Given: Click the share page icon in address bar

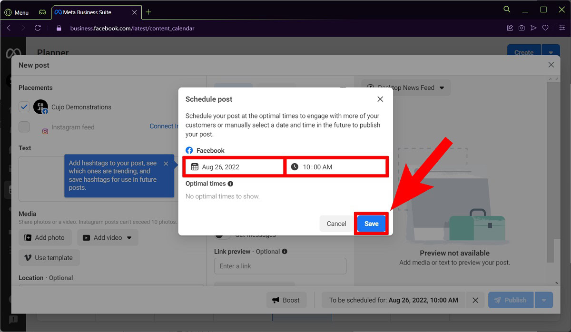Looking at the screenshot, I should click(510, 28).
